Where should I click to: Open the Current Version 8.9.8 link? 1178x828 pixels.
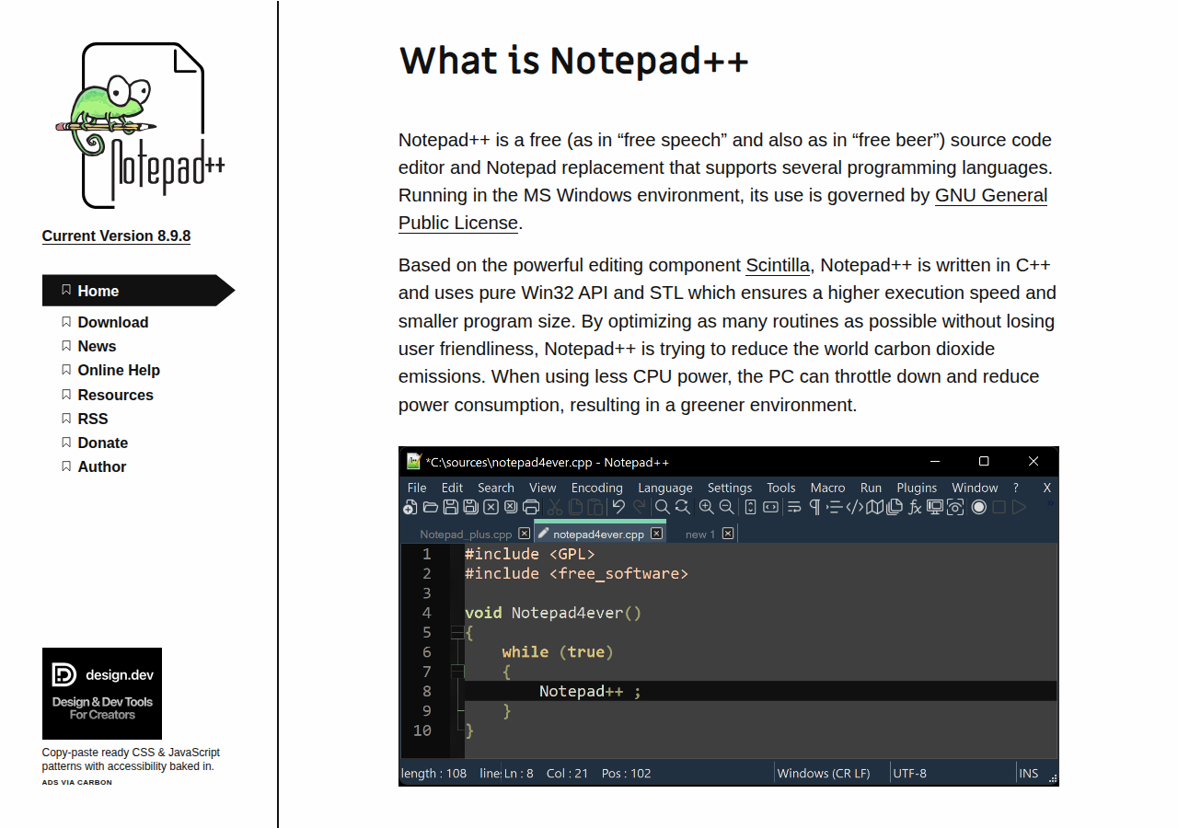tap(116, 236)
